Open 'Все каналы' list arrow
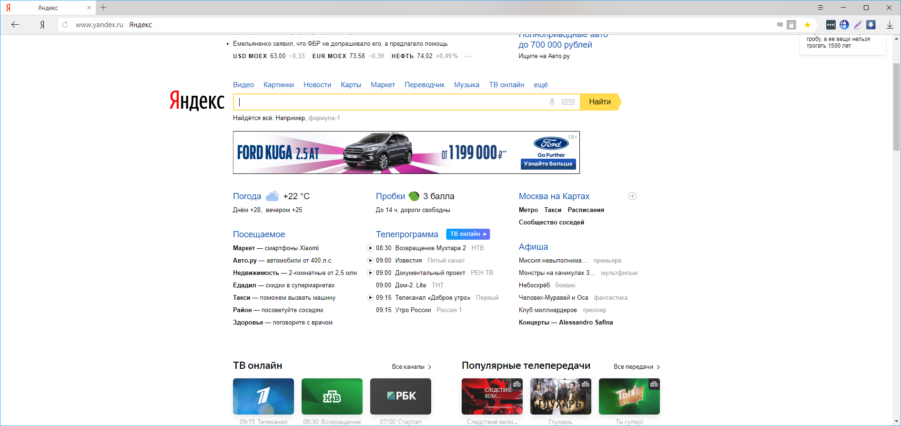Image resolution: width=901 pixels, height=426 pixels. [x=429, y=367]
